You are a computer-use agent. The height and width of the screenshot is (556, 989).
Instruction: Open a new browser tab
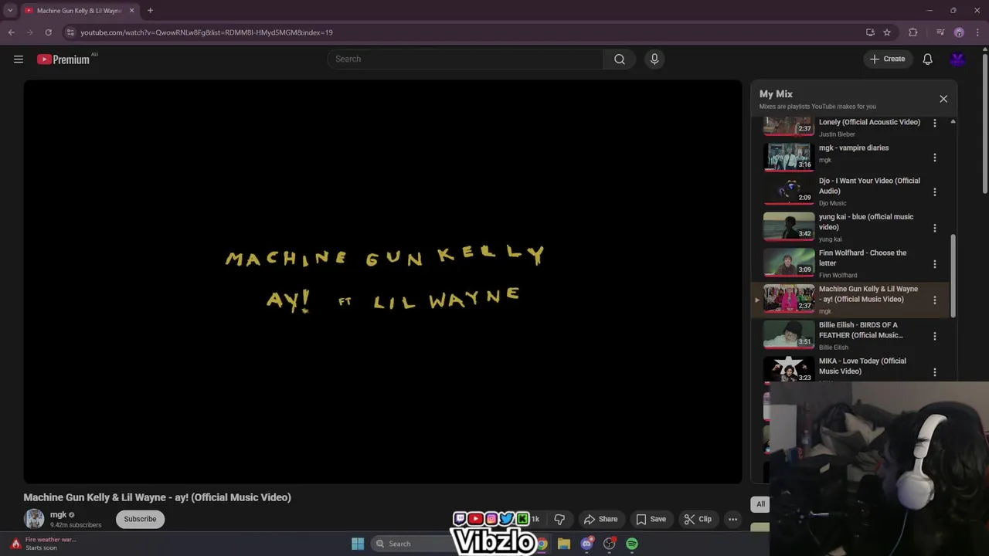(150, 11)
